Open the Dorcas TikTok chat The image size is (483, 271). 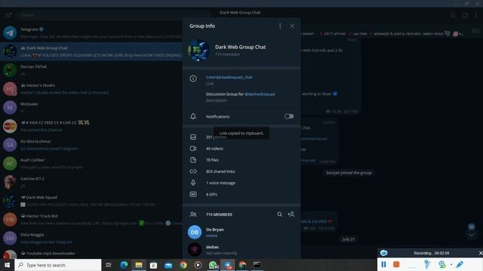coord(91,70)
